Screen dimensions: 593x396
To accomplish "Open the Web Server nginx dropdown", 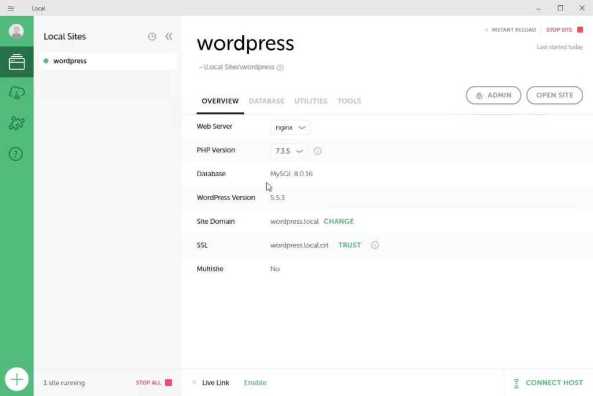I will pos(290,127).
